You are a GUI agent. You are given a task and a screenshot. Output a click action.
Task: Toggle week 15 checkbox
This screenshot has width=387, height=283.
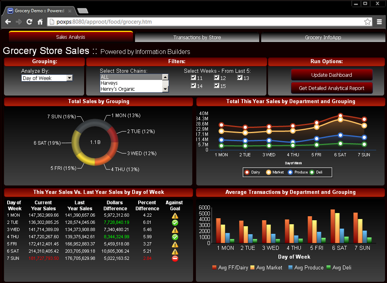(x=216, y=86)
